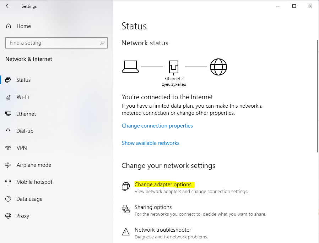Open Proxy settings
319x243 pixels.
coord(23,216)
